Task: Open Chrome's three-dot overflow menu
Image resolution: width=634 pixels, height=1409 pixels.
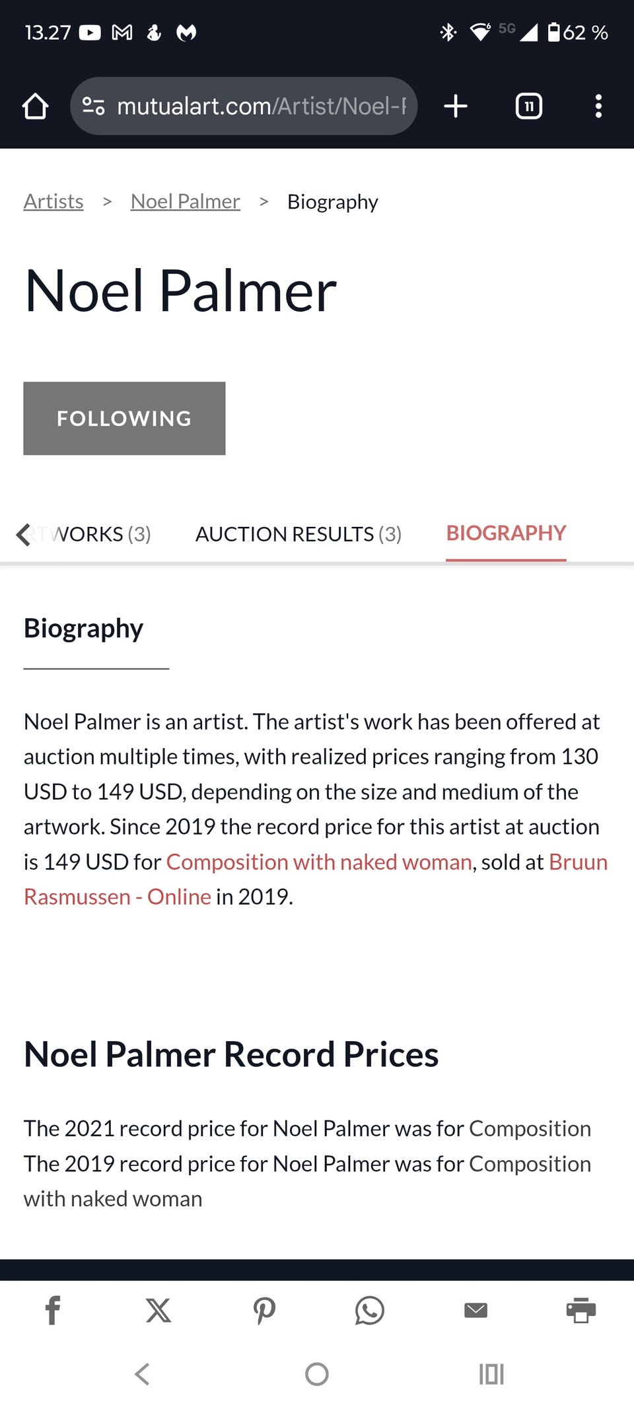Action: point(598,106)
